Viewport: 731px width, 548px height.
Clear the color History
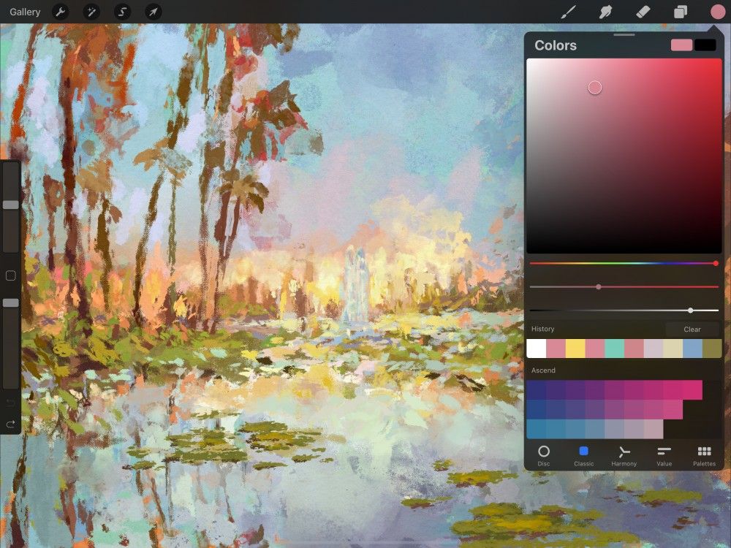pos(691,329)
